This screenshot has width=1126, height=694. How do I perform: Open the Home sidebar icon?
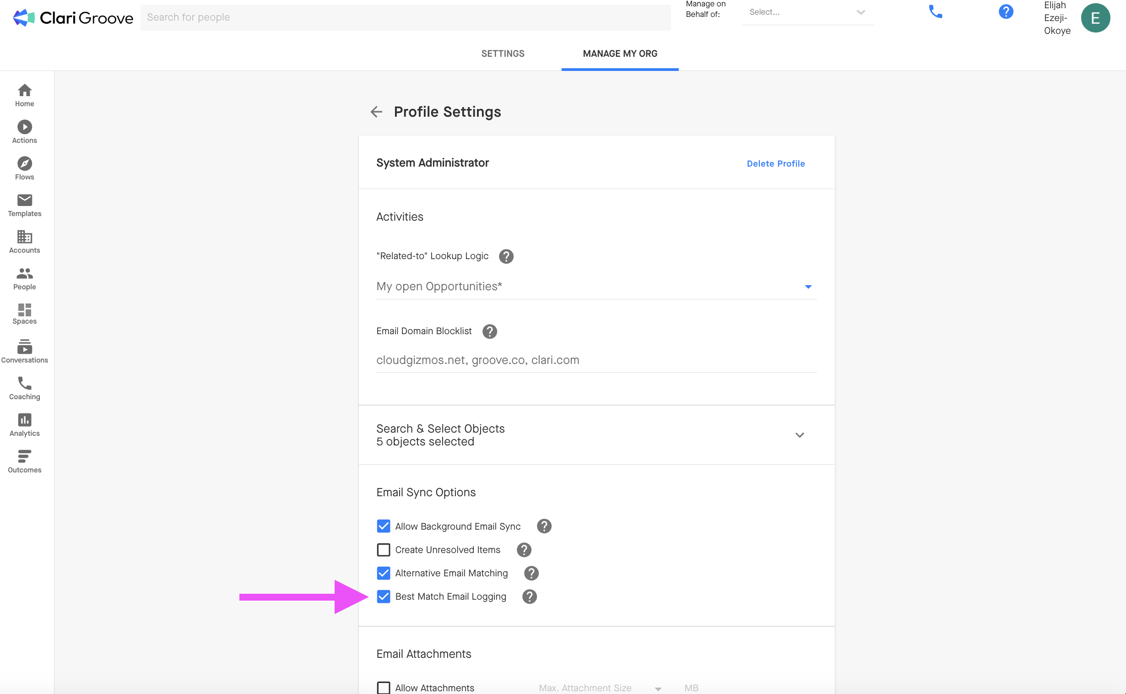pos(24,96)
